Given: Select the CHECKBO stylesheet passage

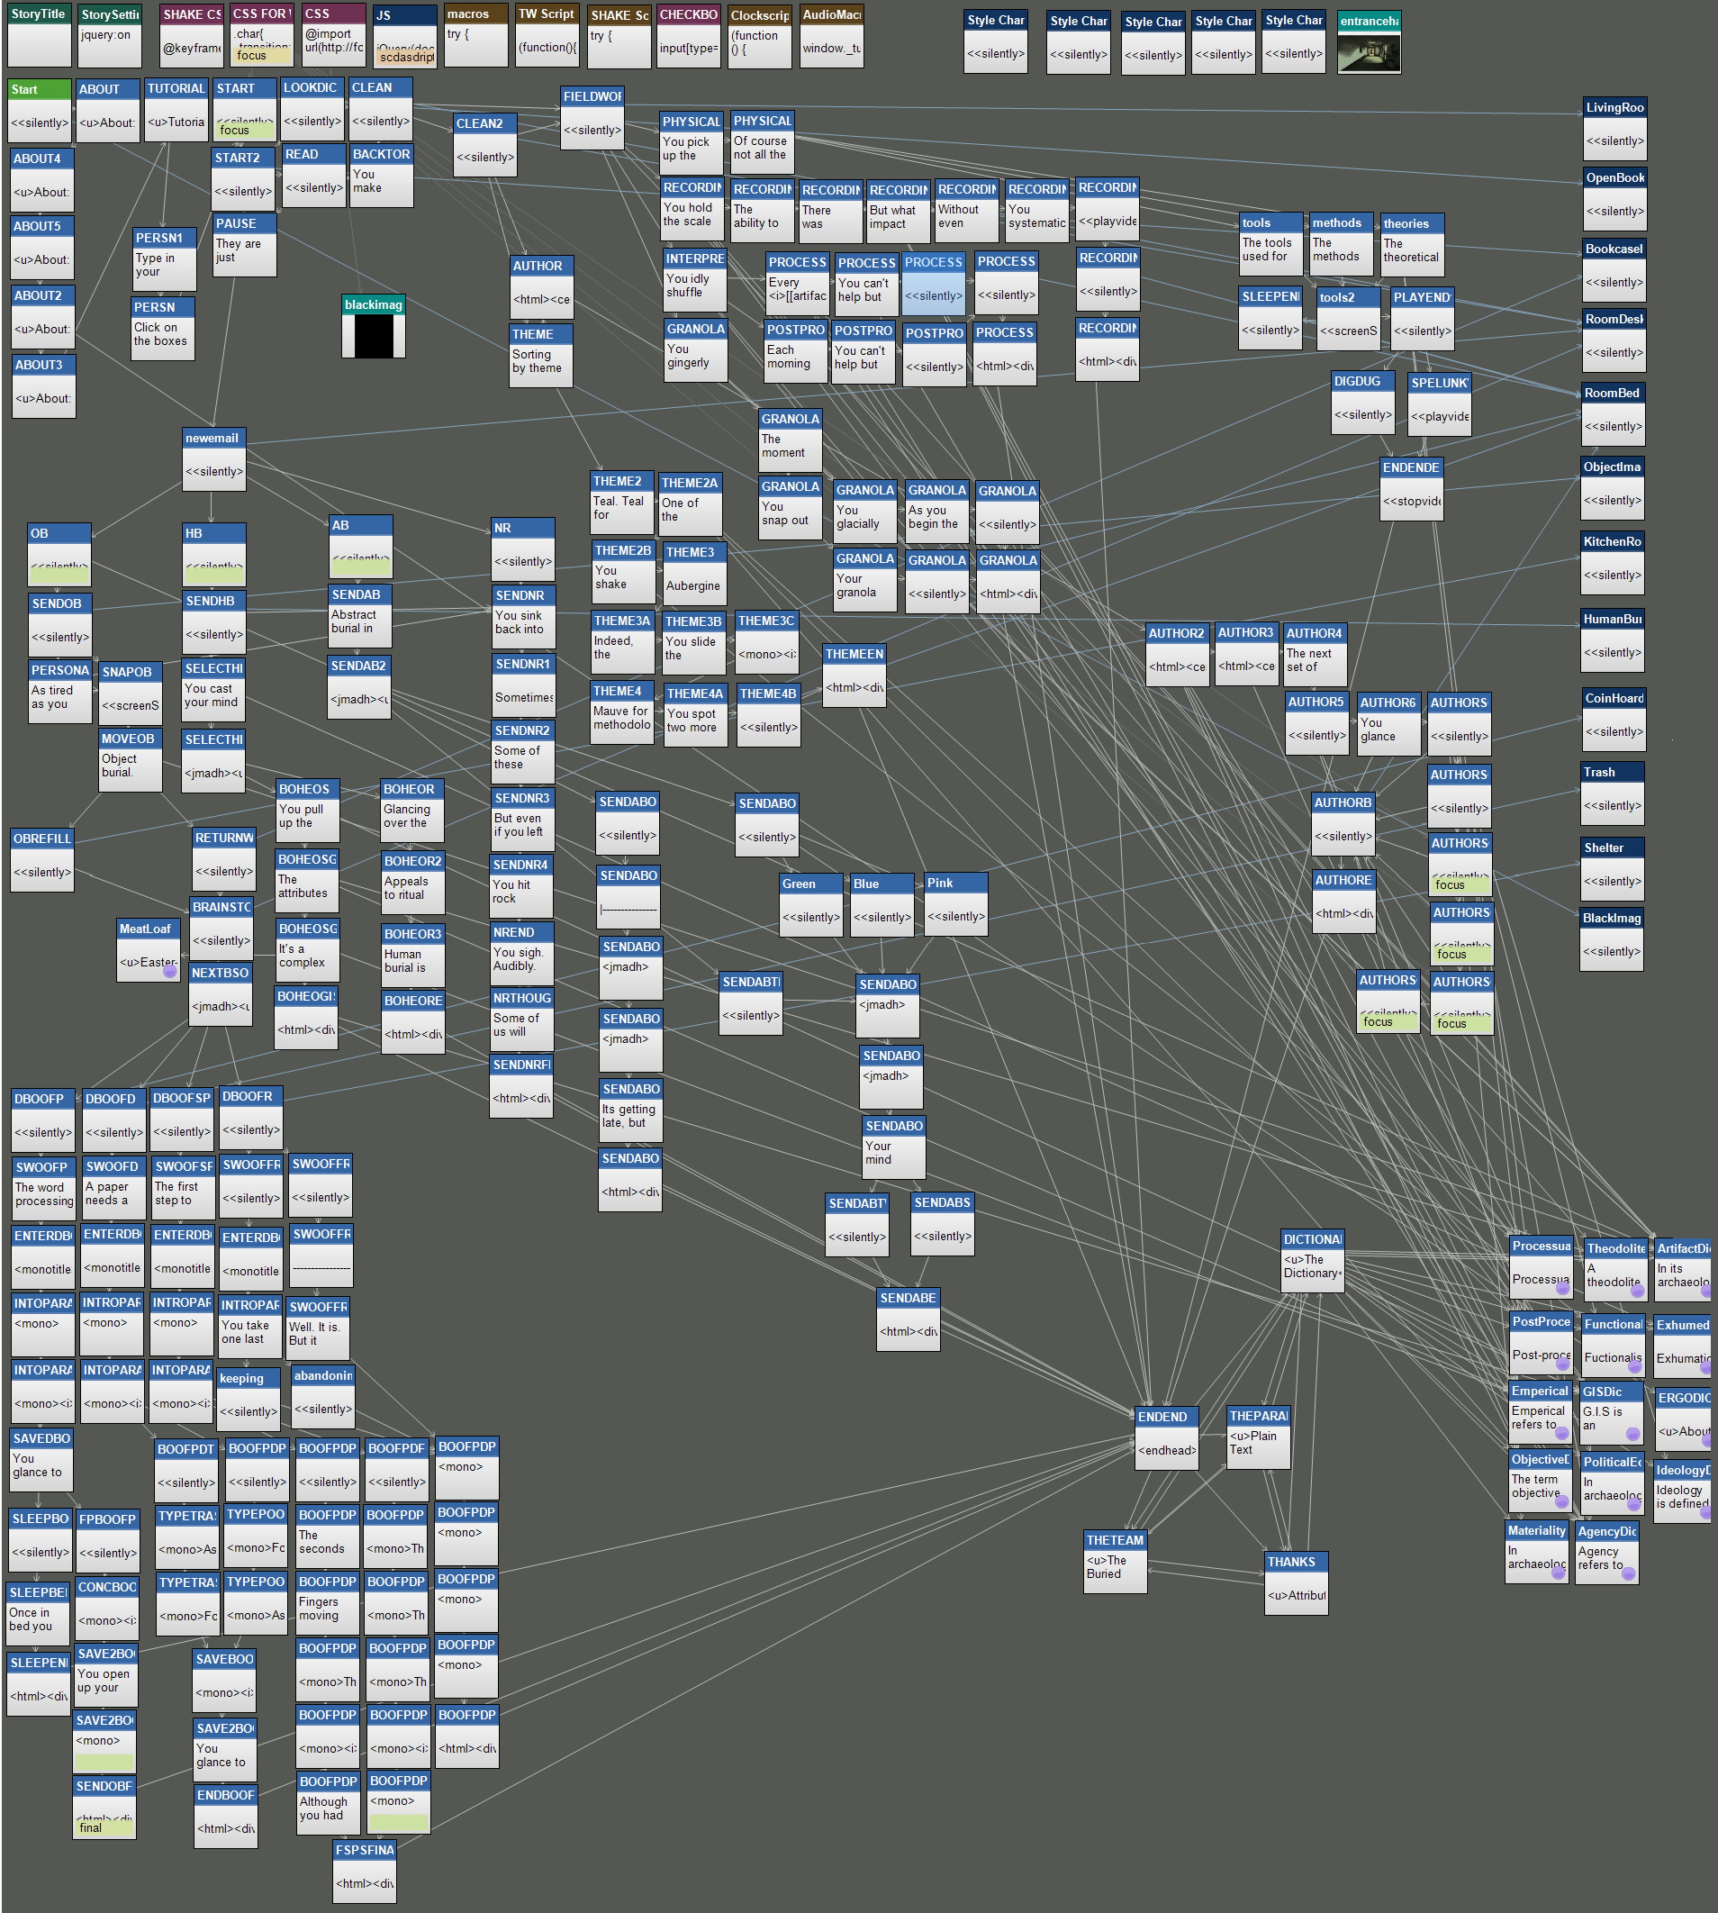Looking at the screenshot, I should [x=688, y=37].
